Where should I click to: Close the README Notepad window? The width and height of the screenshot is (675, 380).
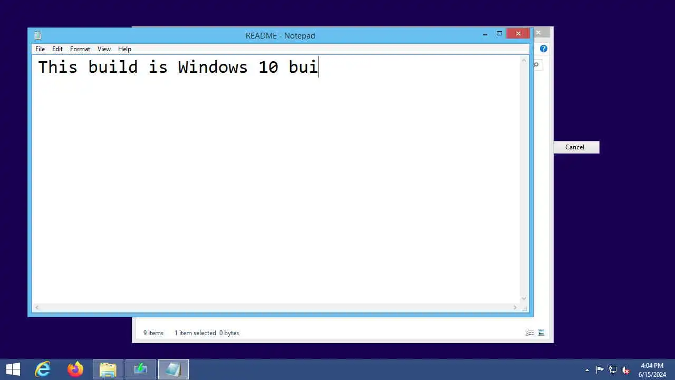click(x=518, y=34)
